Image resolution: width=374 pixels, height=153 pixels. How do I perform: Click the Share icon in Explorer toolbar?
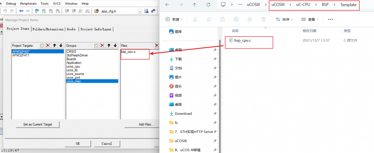point(250,19)
